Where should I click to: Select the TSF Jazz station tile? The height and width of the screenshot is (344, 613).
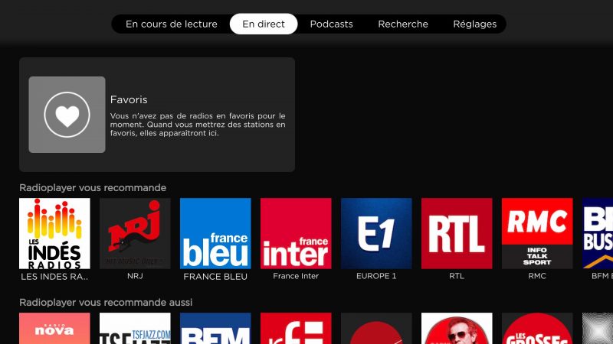click(x=135, y=329)
